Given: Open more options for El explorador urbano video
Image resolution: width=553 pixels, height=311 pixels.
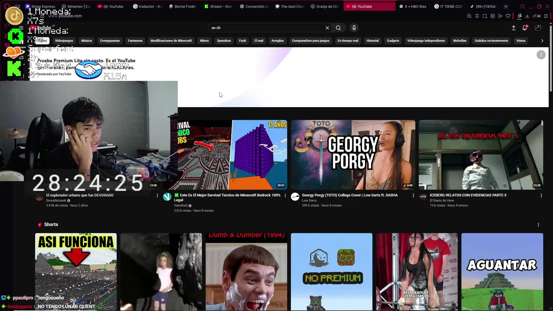Looking at the screenshot, I should point(157,195).
